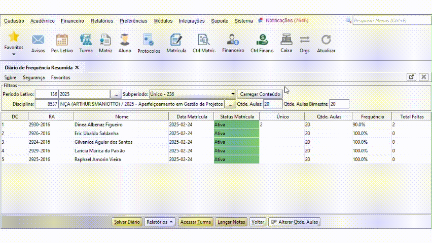Select row Raphael Amorin Vieira

click(x=216, y=159)
